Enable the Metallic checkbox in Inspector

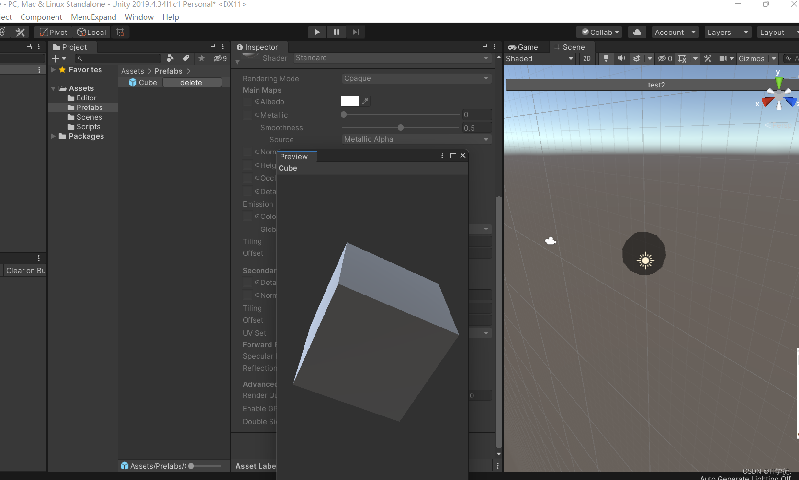(x=247, y=115)
